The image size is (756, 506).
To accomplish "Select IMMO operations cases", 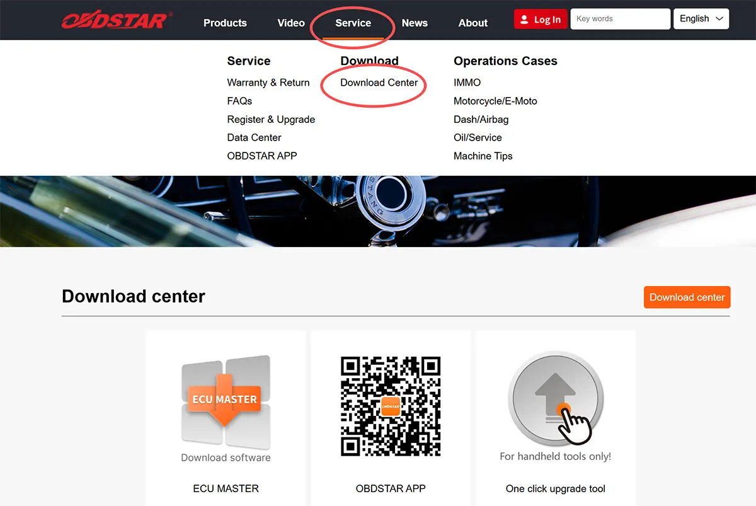I will click(x=467, y=83).
